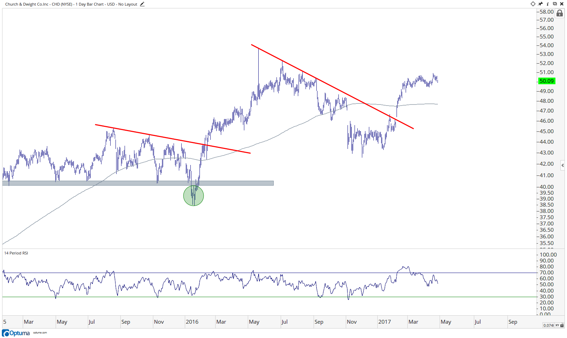Open the optuma.com link

40,333
